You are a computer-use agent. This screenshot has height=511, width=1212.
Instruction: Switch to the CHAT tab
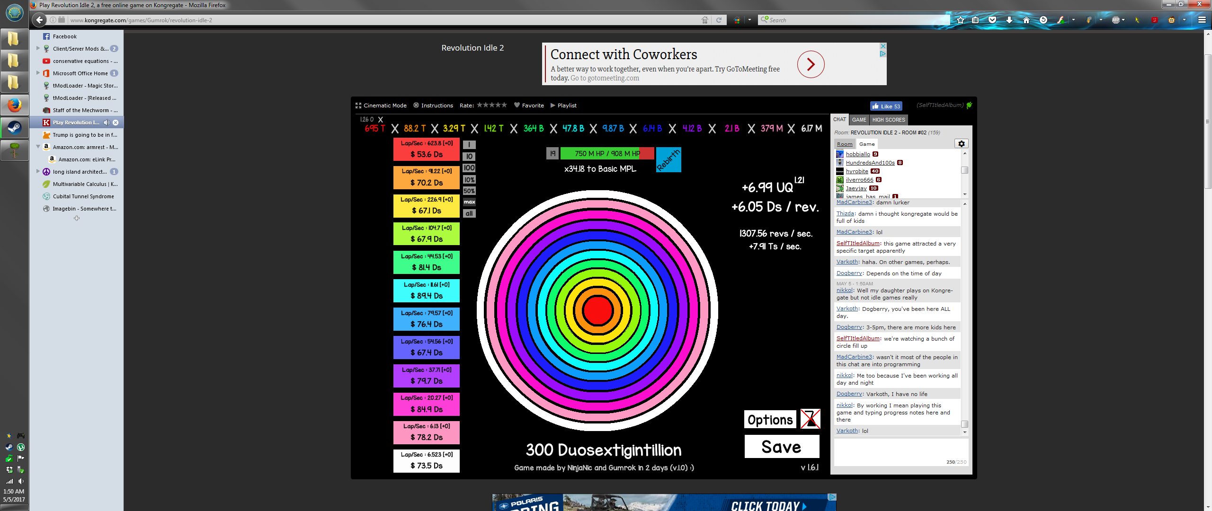click(839, 119)
